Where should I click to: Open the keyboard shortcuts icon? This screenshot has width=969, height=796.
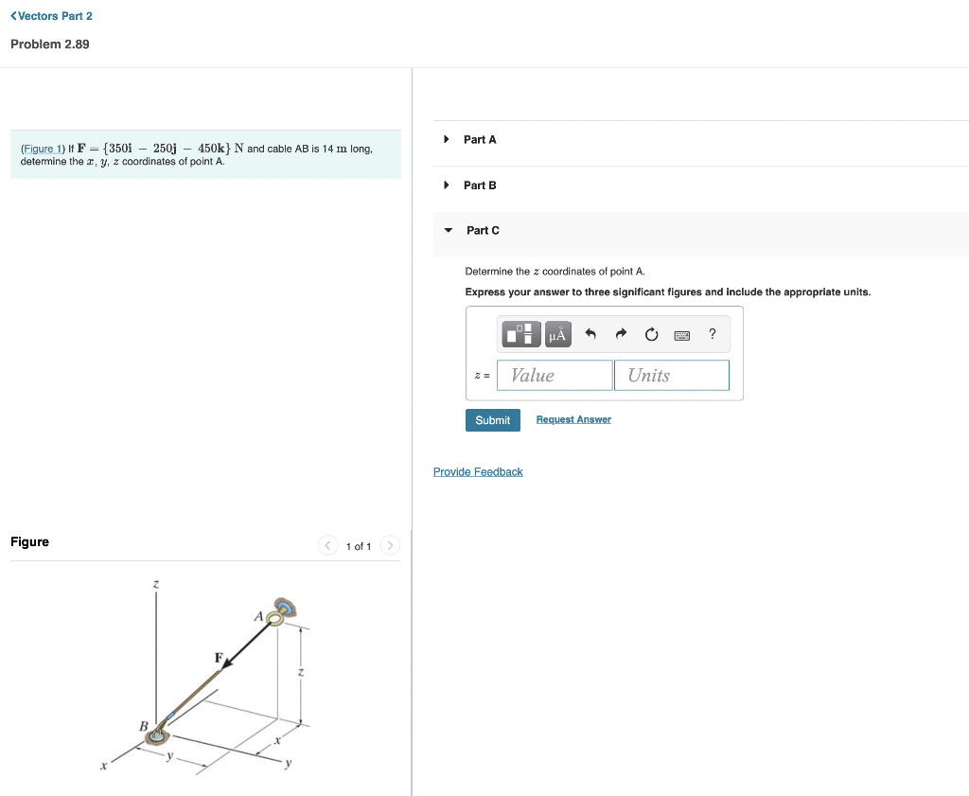coord(681,333)
